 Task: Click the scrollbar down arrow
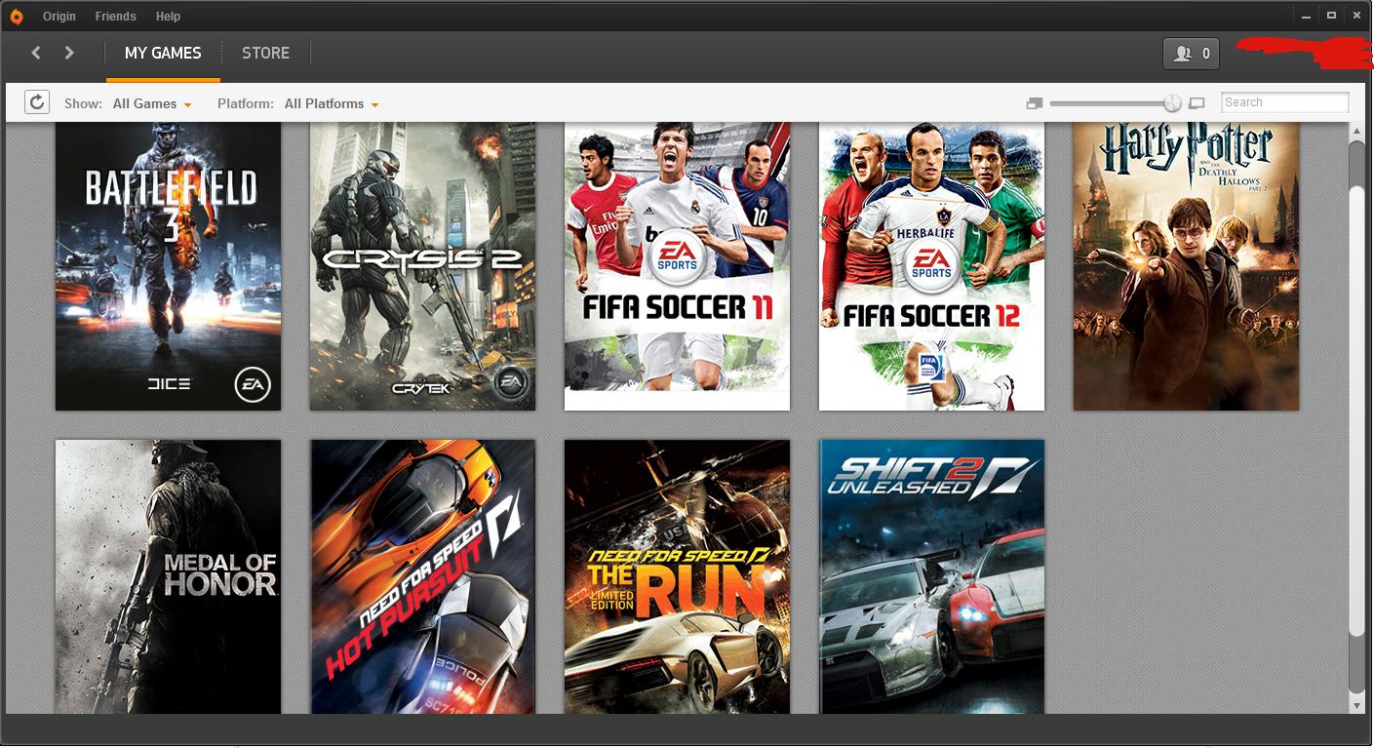coord(1356,704)
